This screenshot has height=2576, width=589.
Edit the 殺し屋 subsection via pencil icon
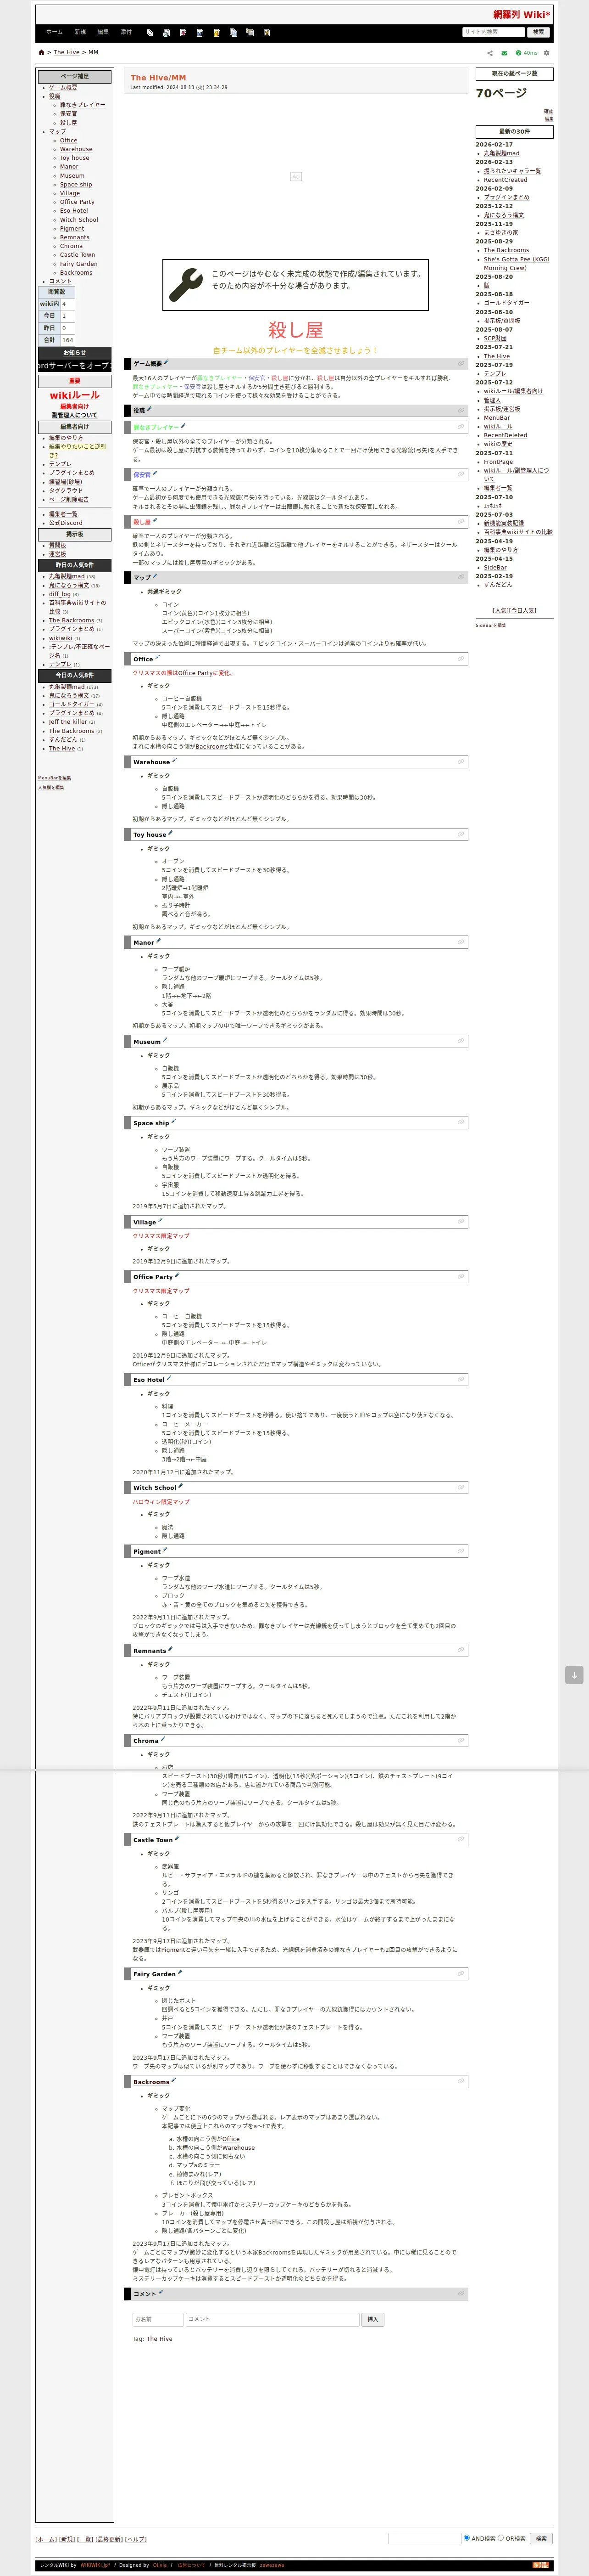click(155, 521)
